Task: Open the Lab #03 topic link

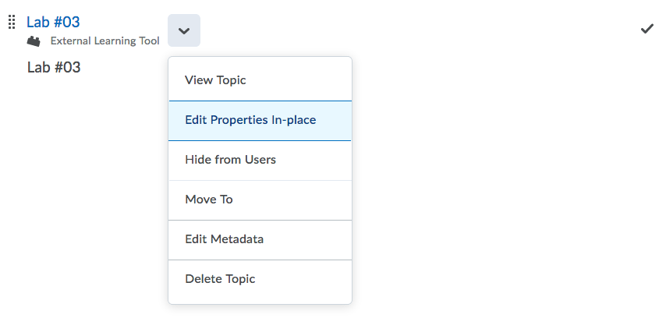Action: [x=53, y=22]
